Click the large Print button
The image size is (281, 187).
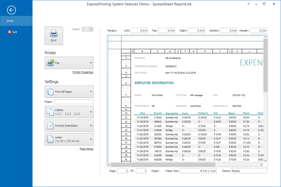tap(54, 36)
